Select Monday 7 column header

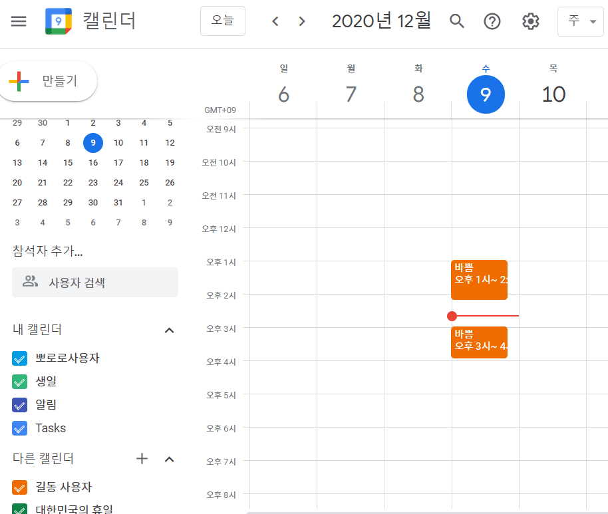[x=351, y=94]
